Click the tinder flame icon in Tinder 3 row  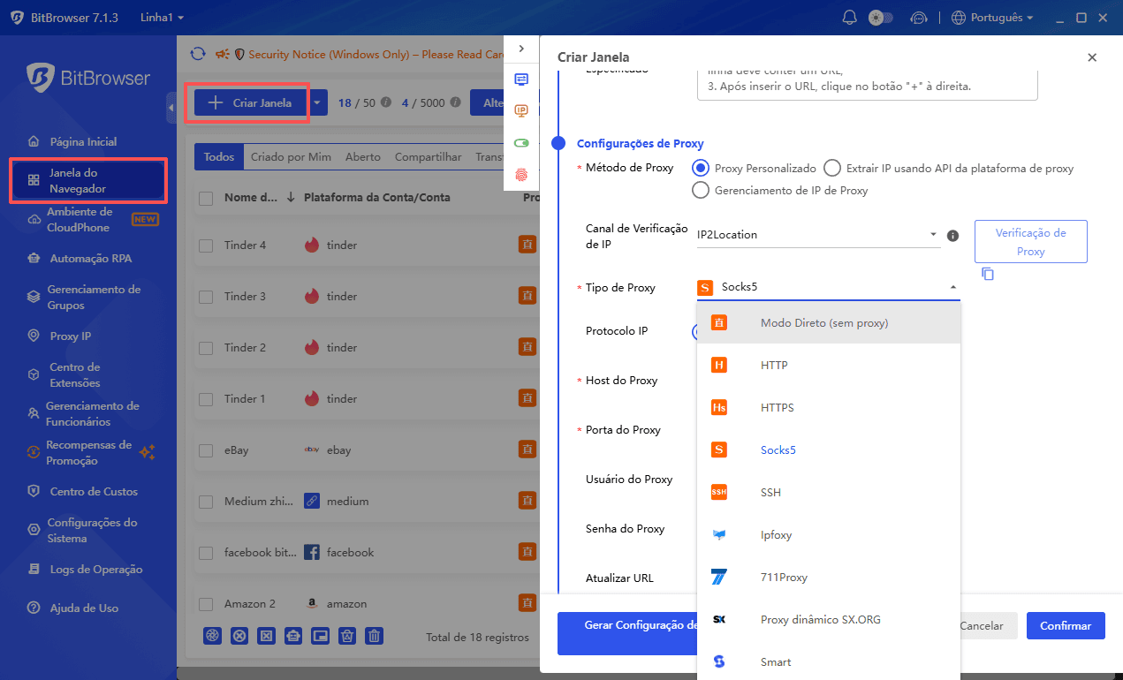coord(312,296)
